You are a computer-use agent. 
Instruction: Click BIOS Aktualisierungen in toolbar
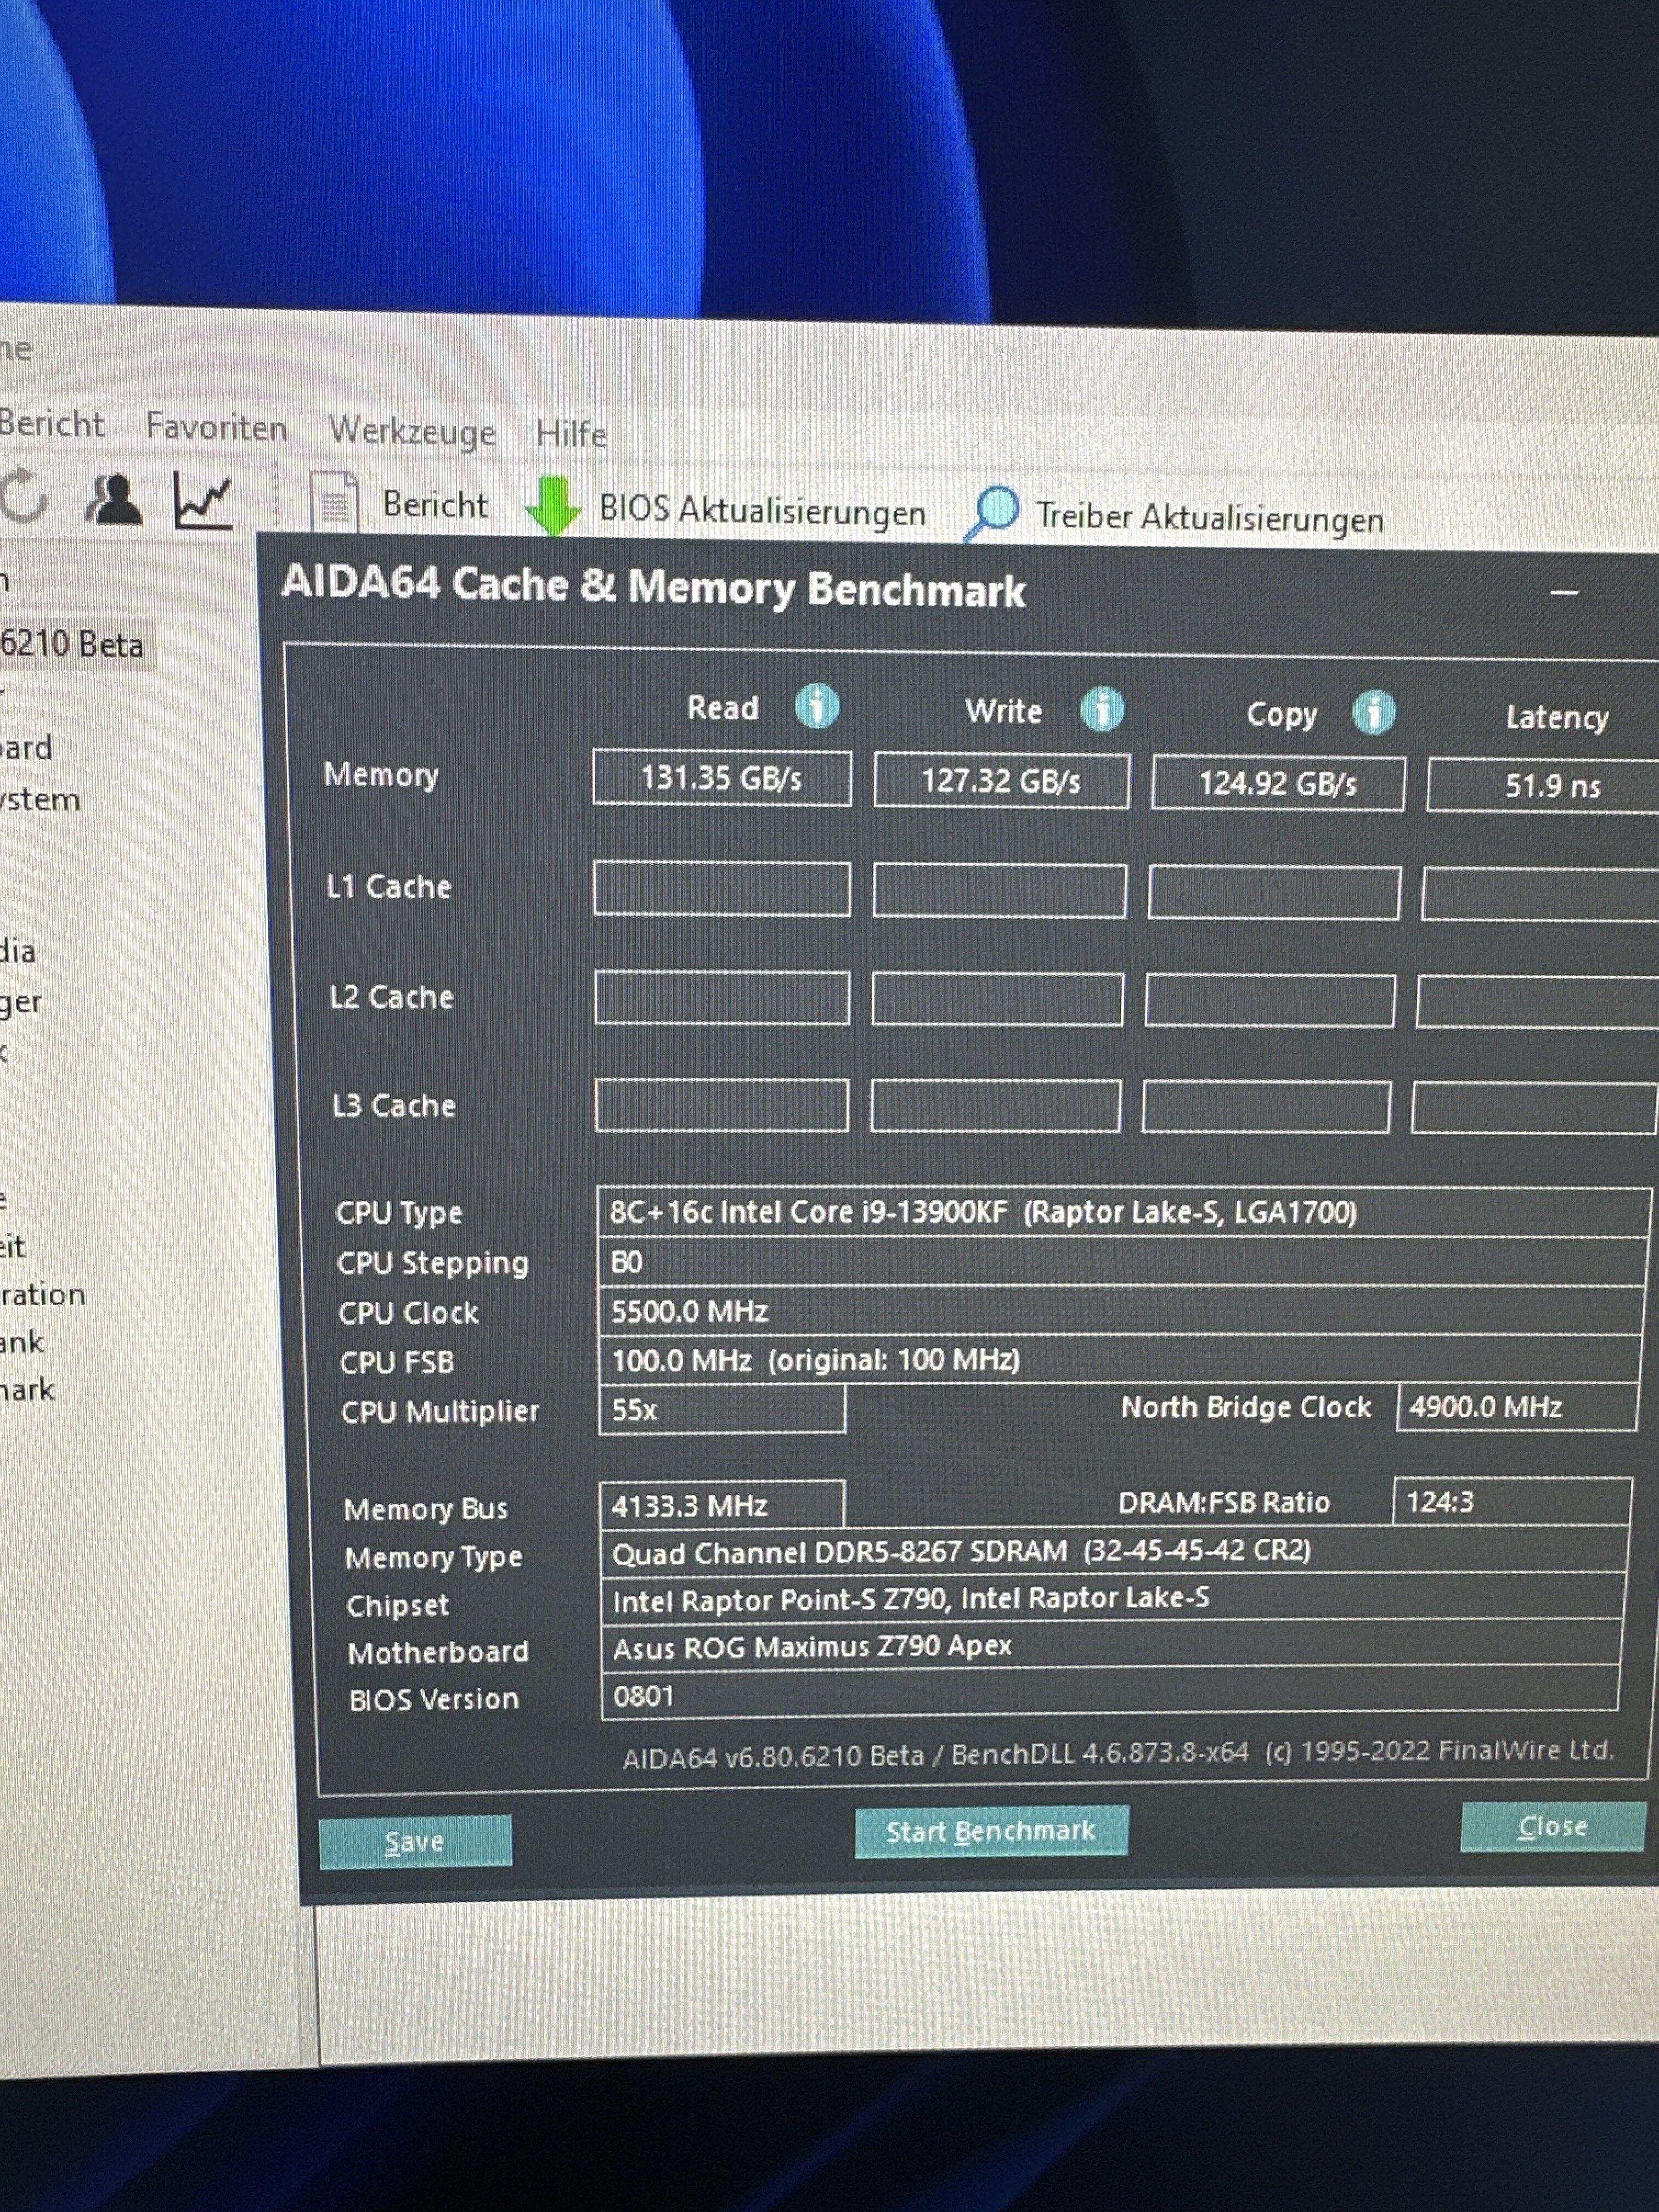point(762,511)
